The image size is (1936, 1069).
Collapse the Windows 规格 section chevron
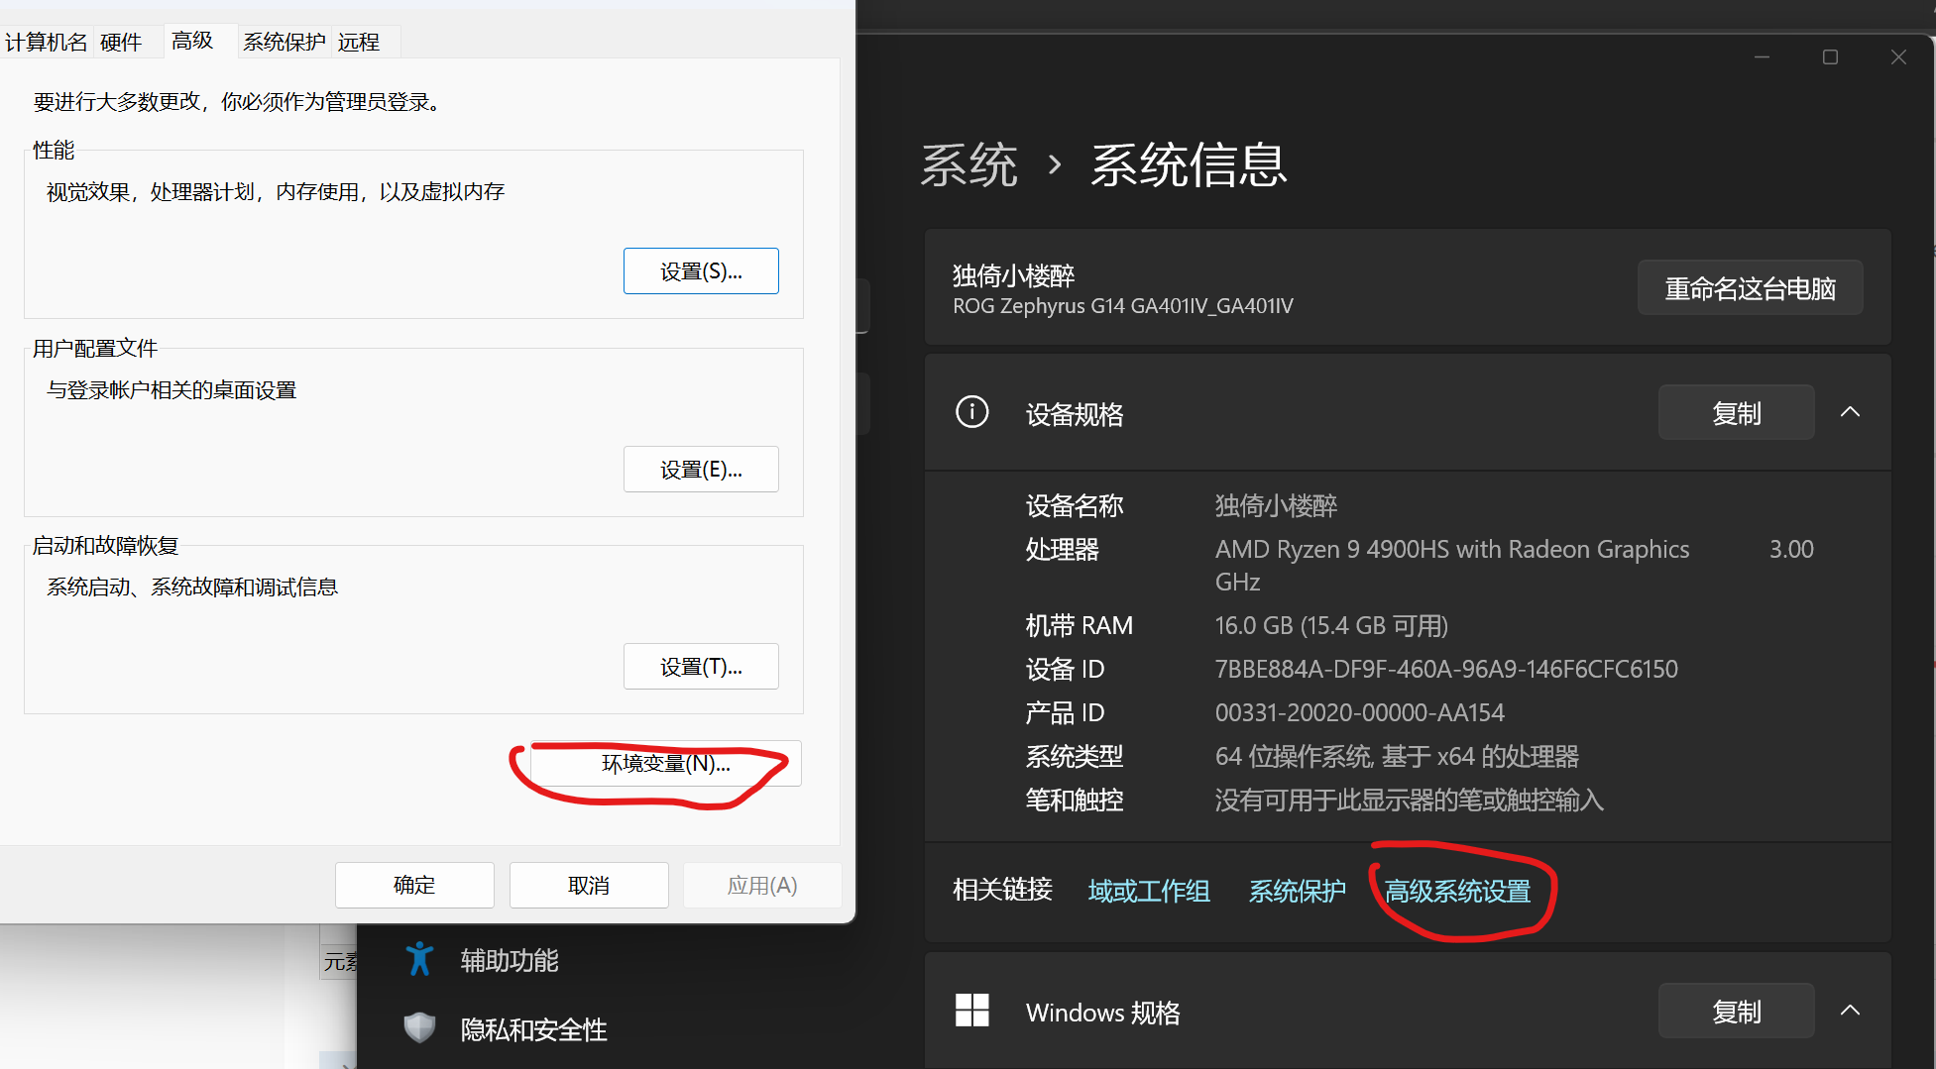pyautogui.click(x=1850, y=1011)
